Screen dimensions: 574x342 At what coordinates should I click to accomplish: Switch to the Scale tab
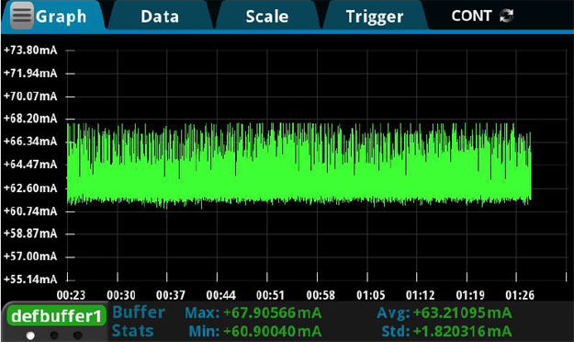pos(267,17)
